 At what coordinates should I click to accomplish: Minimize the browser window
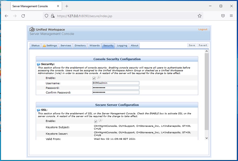210,6
